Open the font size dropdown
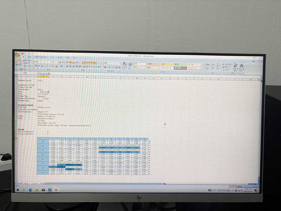This screenshot has width=281, height=211. (56, 62)
